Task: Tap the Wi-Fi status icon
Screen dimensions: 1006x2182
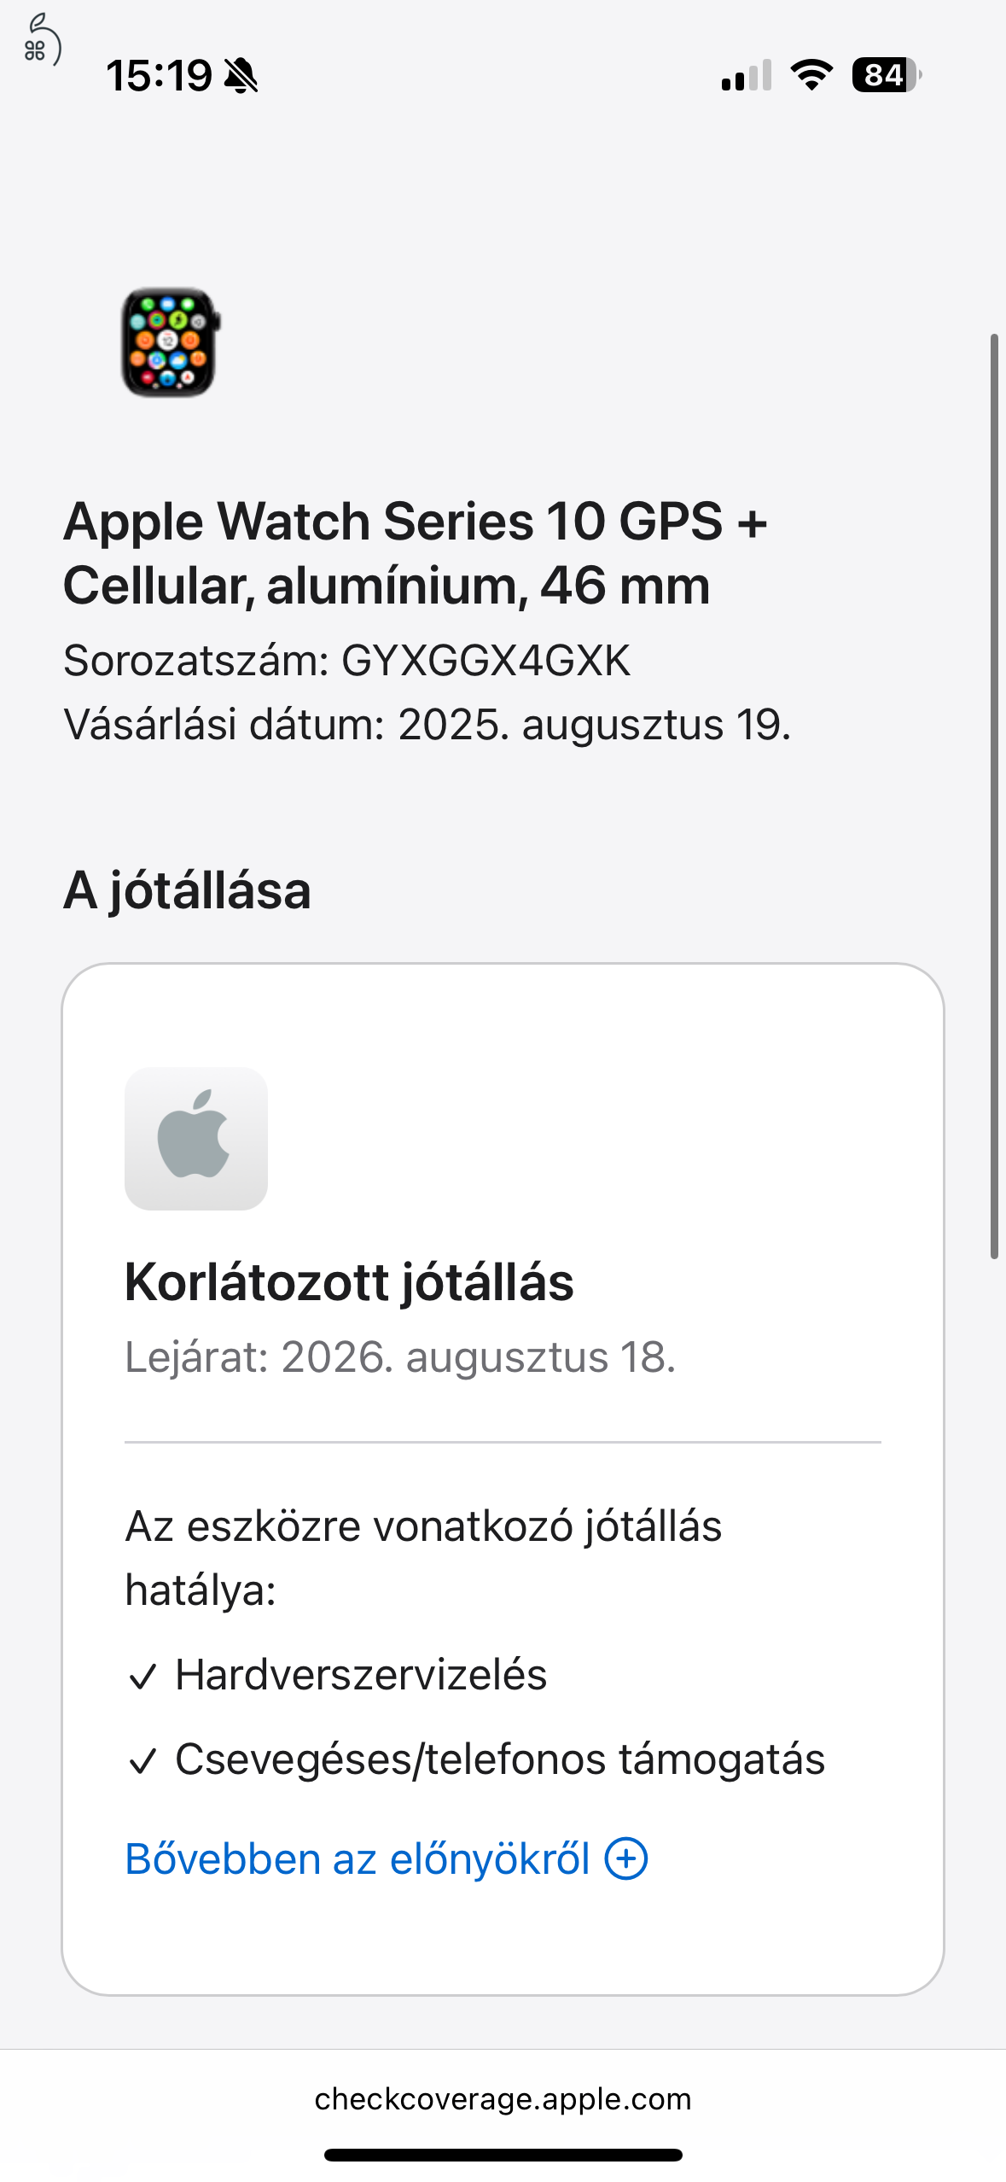Action: pos(811,75)
